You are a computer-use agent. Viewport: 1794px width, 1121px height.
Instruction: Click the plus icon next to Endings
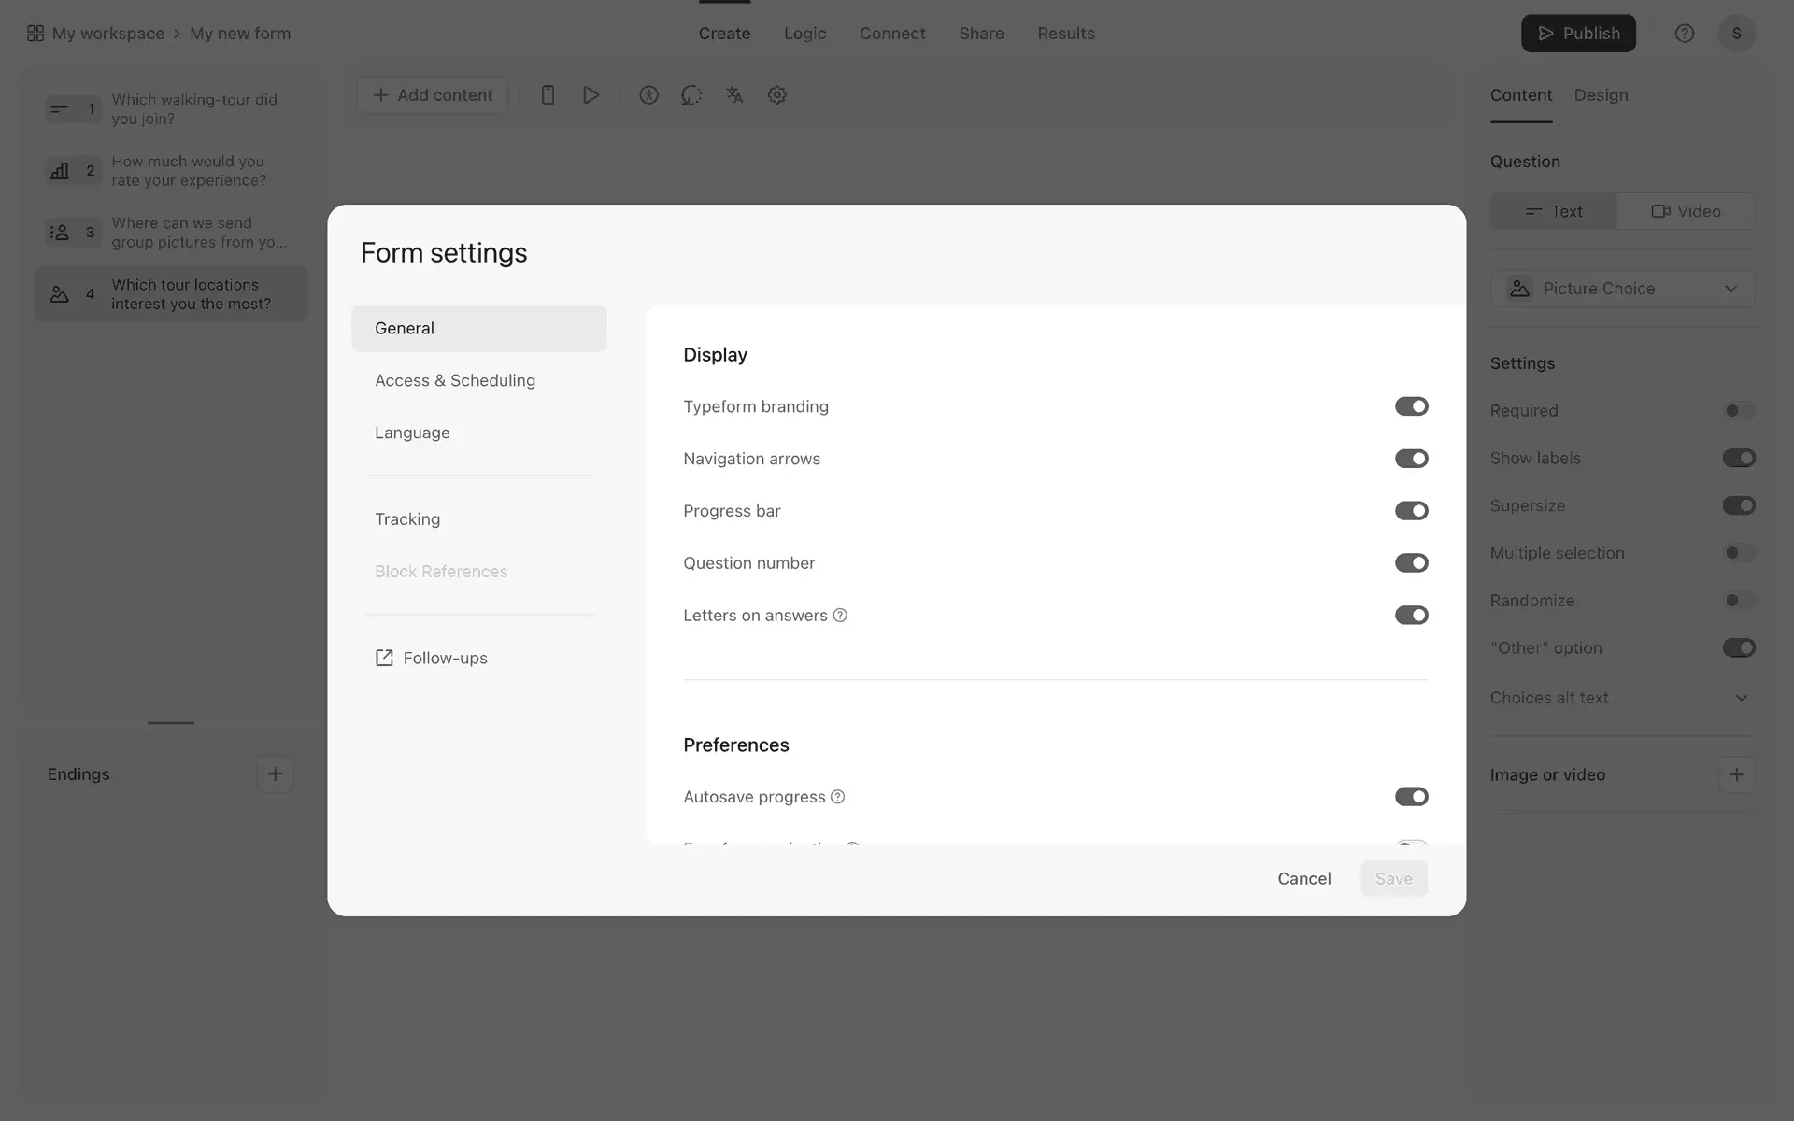coord(275,774)
